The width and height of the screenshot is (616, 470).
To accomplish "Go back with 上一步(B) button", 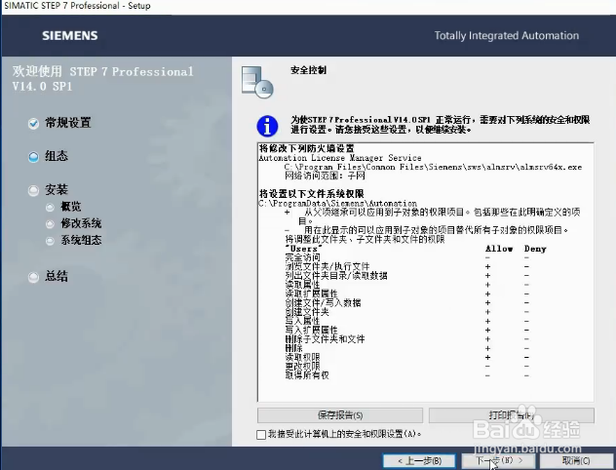I will coord(419,461).
